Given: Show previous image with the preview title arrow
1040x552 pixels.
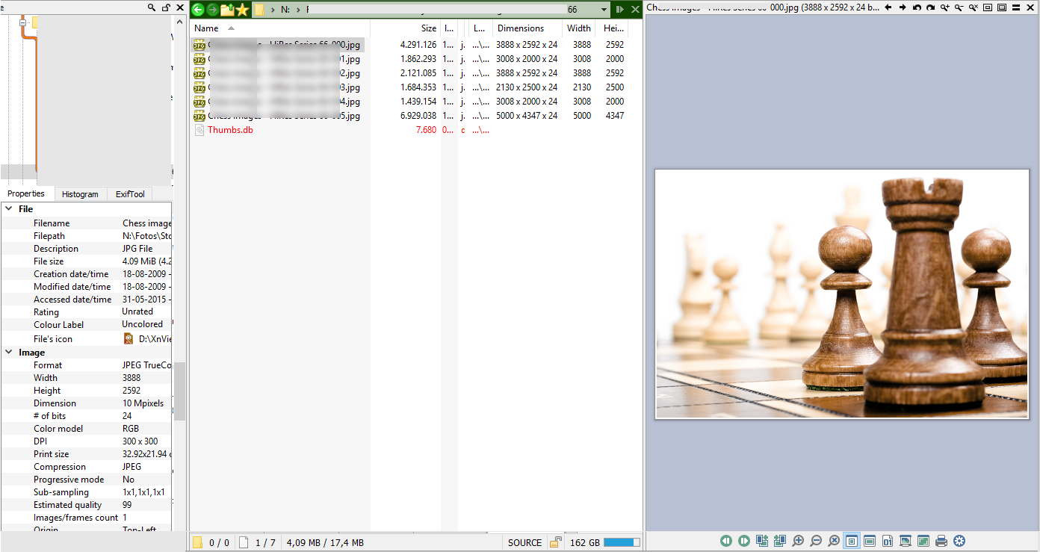Looking at the screenshot, I should click(x=888, y=7).
